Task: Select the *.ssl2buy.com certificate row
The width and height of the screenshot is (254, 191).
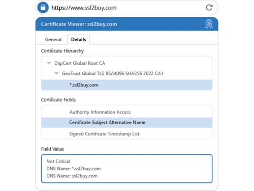Action: coord(127,85)
